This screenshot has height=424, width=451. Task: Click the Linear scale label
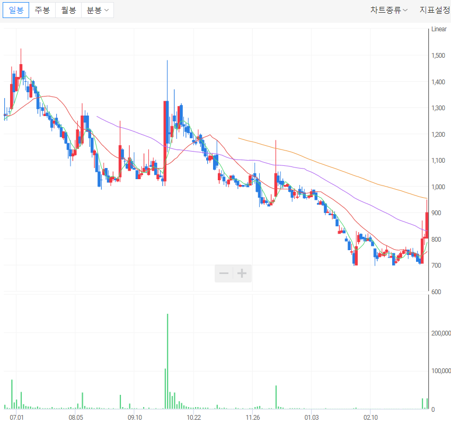pyautogui.click(x=439, y=29)
